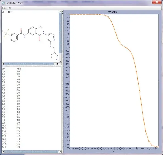Image resolution: width=163 pixels, height=155 pixels.
Task: Select the pH 10,0 row
Action: pyautogui.click(x=32, y=125)
